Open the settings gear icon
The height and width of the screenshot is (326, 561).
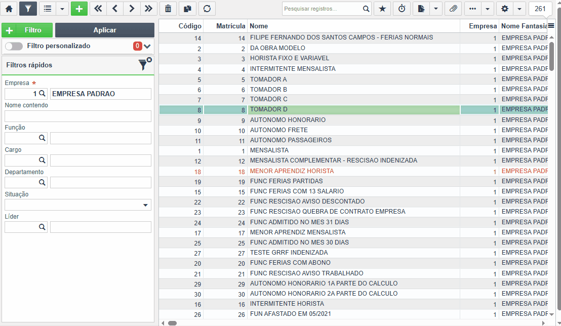[x=505, y=9]
